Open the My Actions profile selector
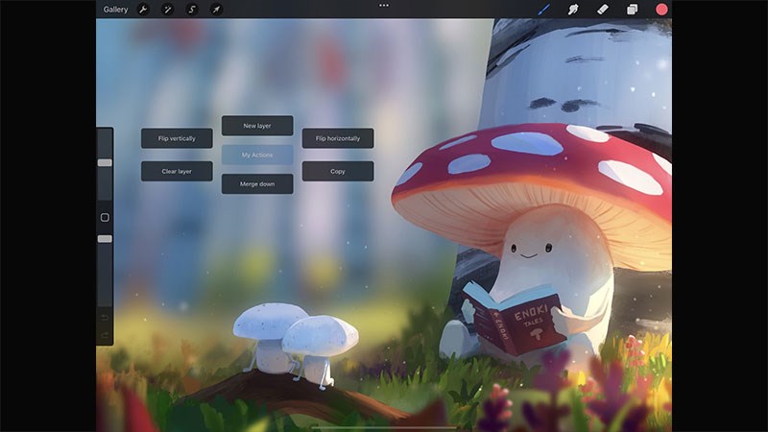The width and height of the screenshot is (768, 432). point(257,155)
